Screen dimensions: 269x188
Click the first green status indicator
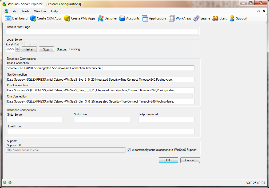point(5,182)
